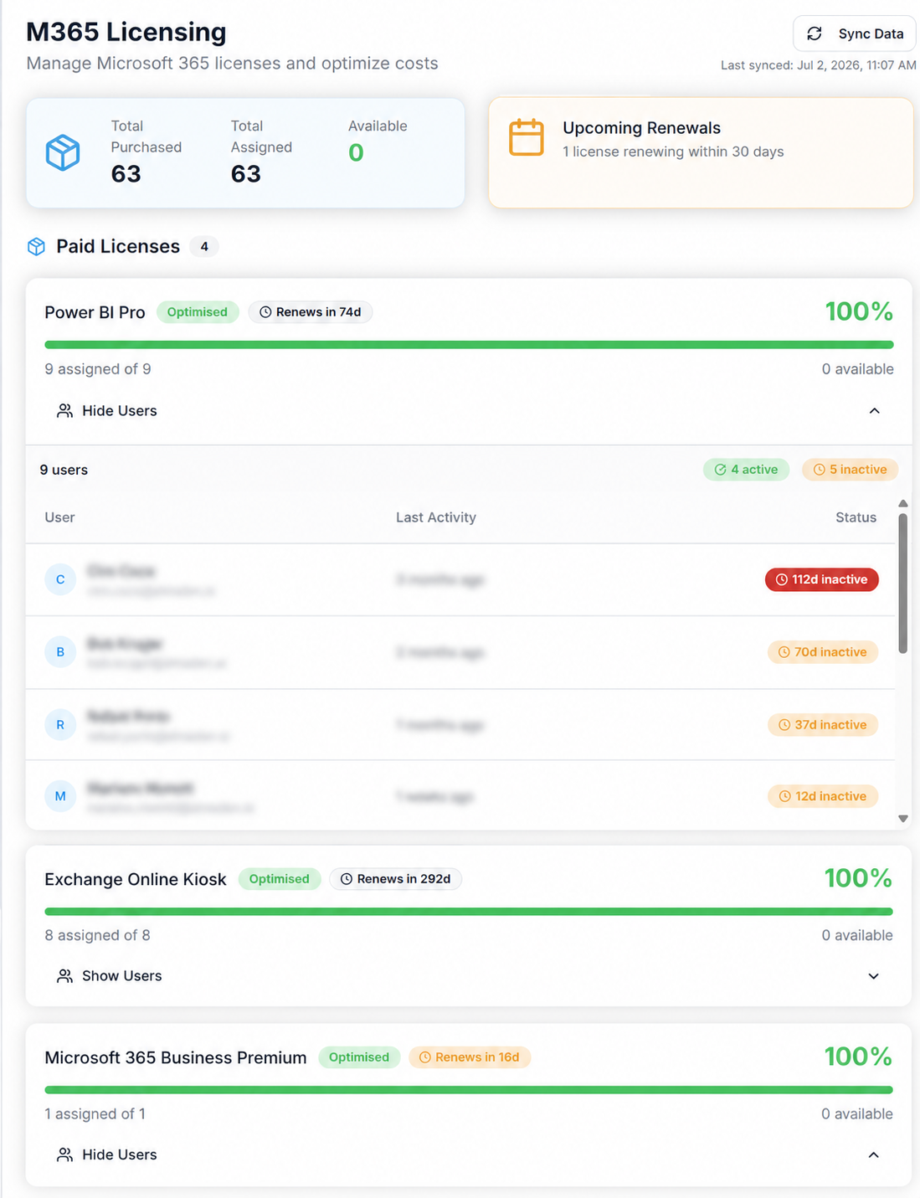
Task: Click users icon beside Business Premium Hide Users
Action: [x=64, y=1154]
